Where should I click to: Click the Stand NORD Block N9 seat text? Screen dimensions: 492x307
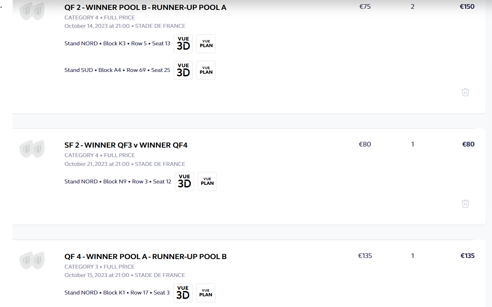click(x=118, y=181)
